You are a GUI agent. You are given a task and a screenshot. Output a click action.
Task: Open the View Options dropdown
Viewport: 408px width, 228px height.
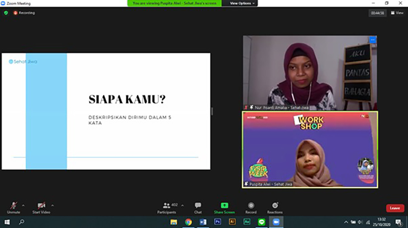coord(242,3)
